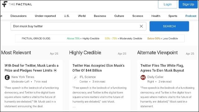The width and height of the screenshot is (199, 112).
Task: Click the Daily Caller source name
Action: [155, 77]
